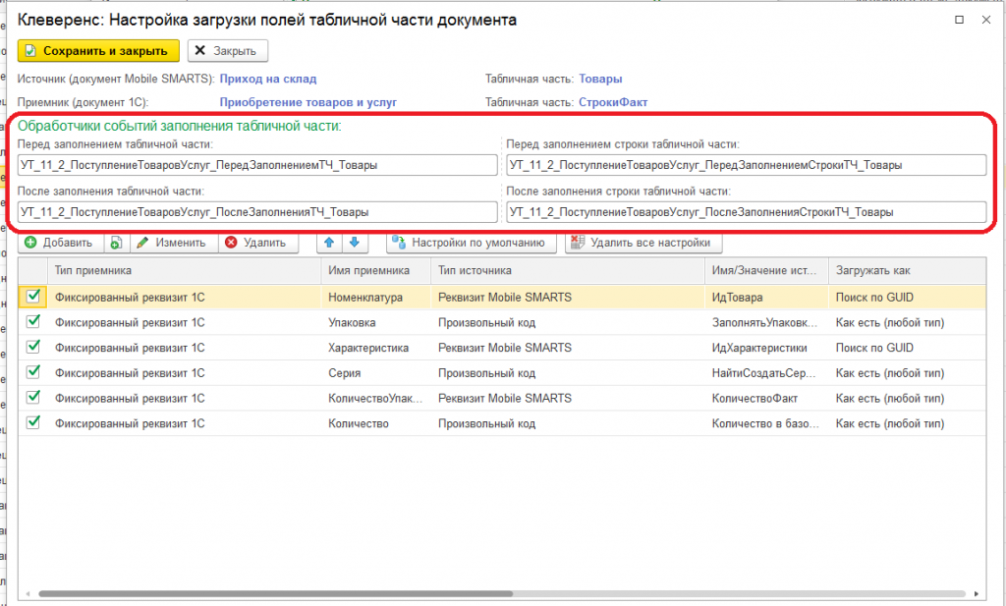Select the ИдХарактеристики source cell
The width and height of the screenshot is (1006, 606).
click(x=766, y=348)
